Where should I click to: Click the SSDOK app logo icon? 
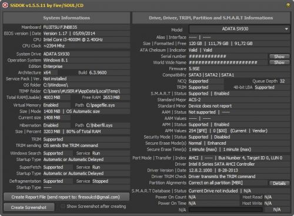pos(5,5)
